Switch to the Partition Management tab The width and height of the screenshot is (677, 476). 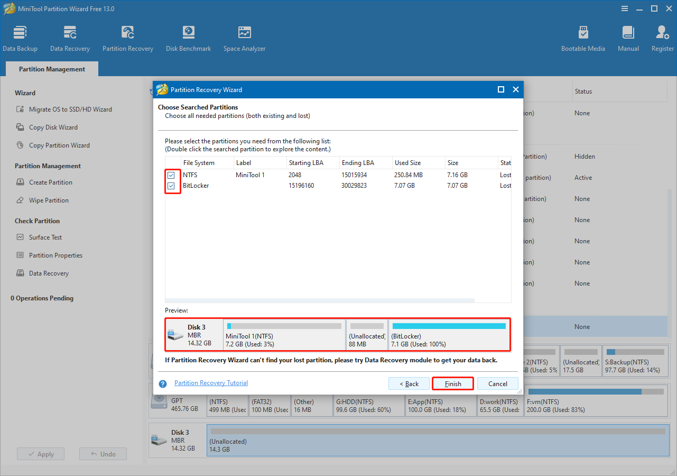coord(51,69)
